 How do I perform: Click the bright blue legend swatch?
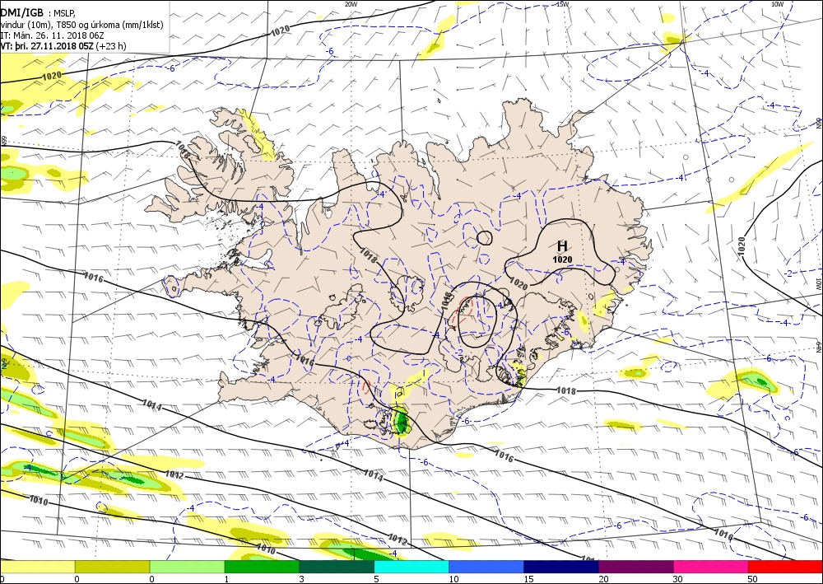click(486, 567)
